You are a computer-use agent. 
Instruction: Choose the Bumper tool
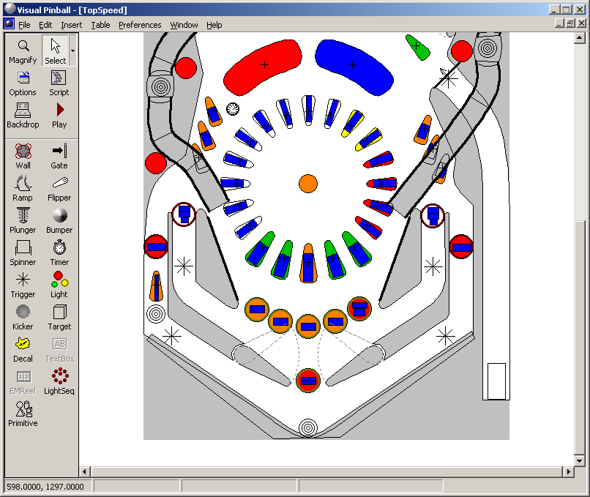[x=59, y=220]
